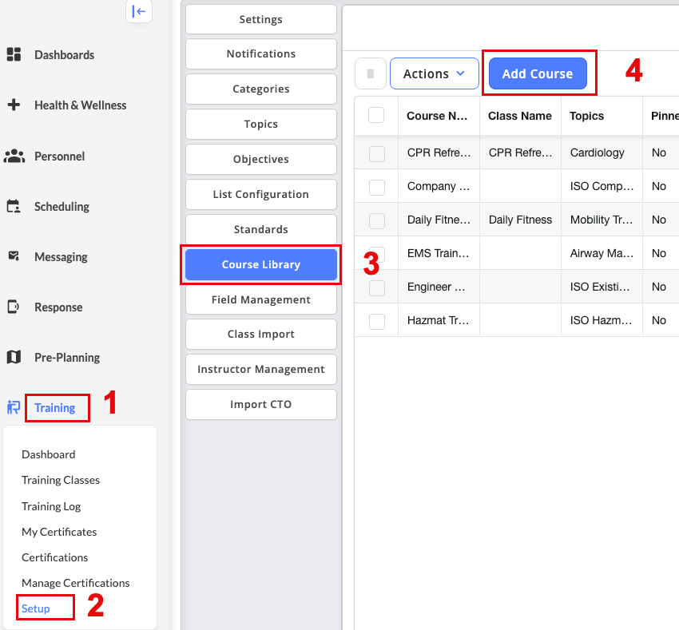Image resolution: width=679 pixels, height=630 pixels.
Task: Collapse the Training menu section
Action: click(54, 408)
